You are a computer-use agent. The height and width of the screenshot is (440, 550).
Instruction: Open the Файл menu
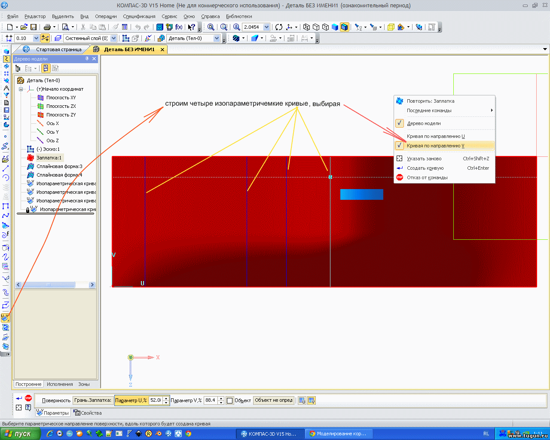(12, 16)
